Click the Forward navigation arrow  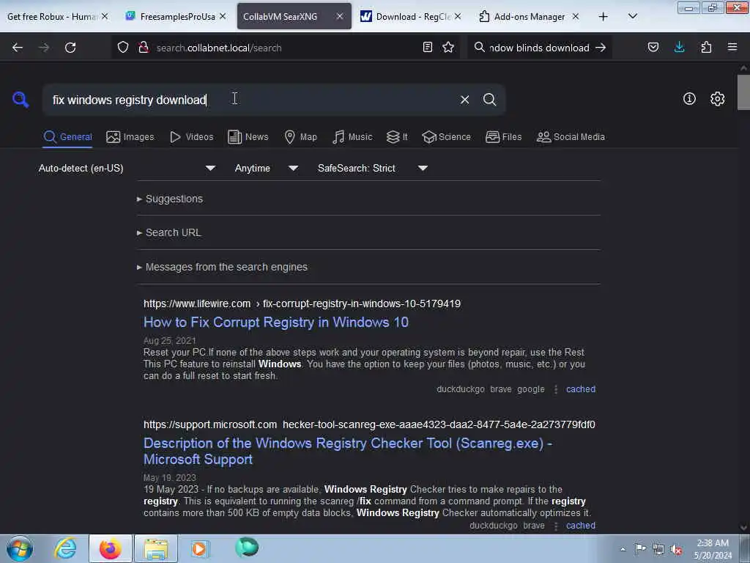(x=44, y=48)
